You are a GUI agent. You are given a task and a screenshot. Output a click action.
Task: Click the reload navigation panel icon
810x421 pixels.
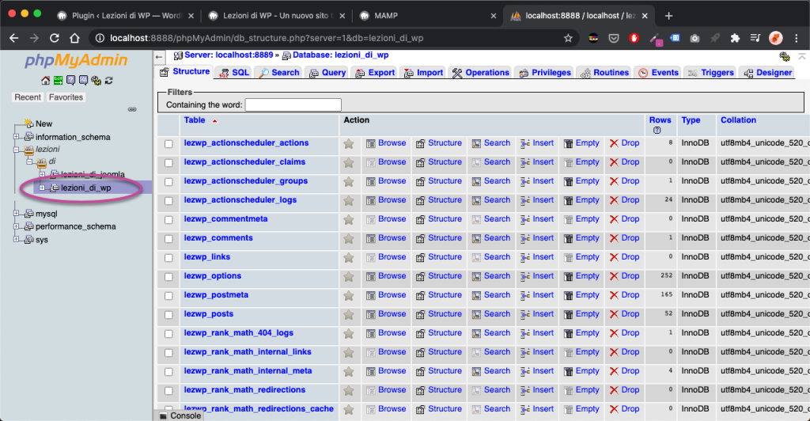pos(108,81)
